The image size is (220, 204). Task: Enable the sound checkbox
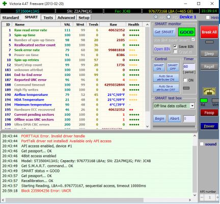[202, 144]
